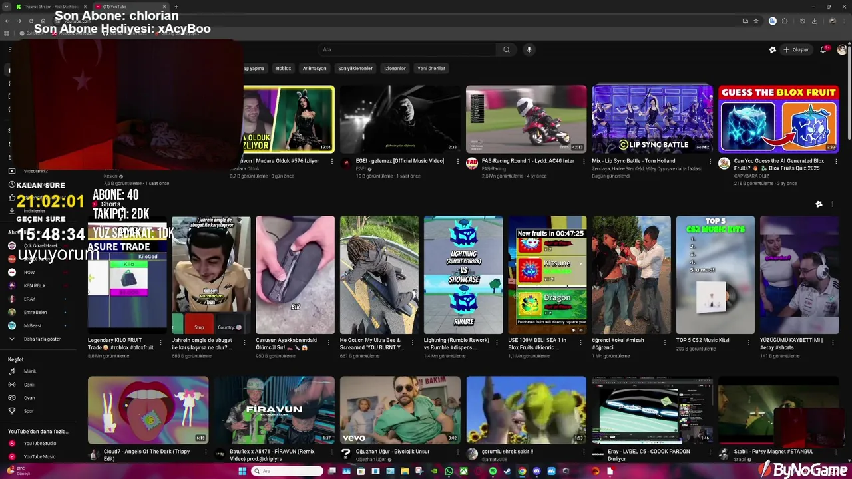Image resolution: width=852 pixels, height=479 pixels.
Task: Open the Canlı live icon in sidebar
Action: tap(11, 385)
